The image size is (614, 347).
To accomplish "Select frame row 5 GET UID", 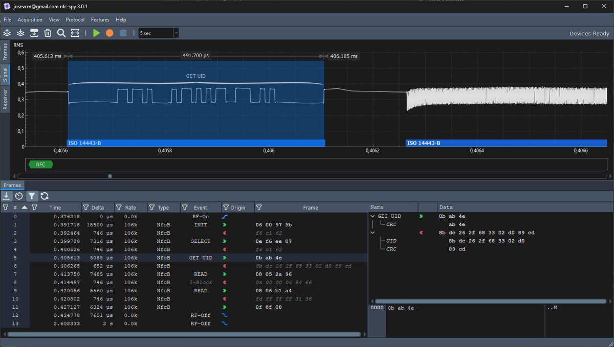I will 184,258.
